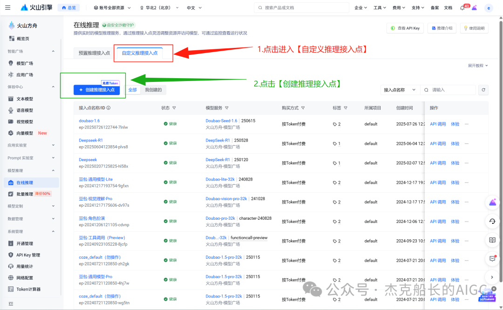Click the top search field 搜索产品或文档
503x310 pixels.
tap(301, 8)
